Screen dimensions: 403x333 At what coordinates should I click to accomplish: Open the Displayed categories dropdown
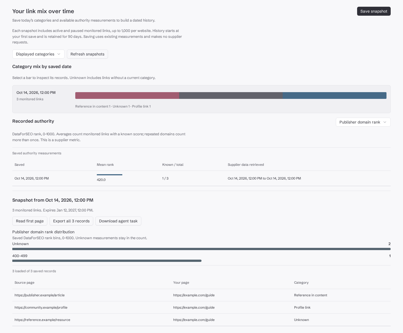[x=38, y=54]
